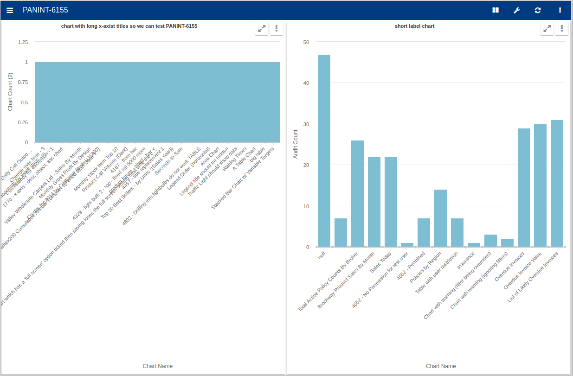Refresh the dashboard data
The height and width of the screenshot is (376, 573).
538,10
